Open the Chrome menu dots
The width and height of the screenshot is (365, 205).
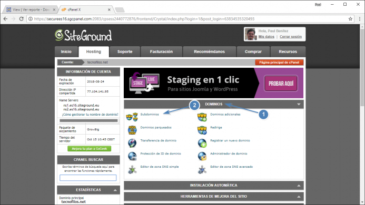click(x=360, y=19)
